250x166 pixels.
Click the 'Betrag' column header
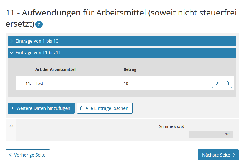[x=130, y=69]
